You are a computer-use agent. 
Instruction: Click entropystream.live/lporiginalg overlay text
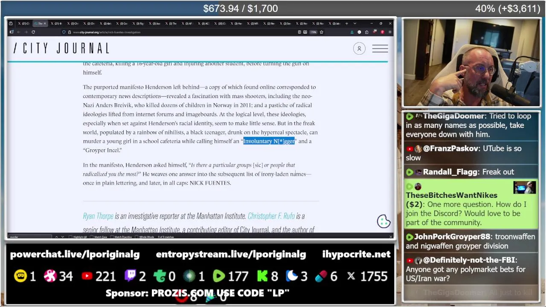231,254
